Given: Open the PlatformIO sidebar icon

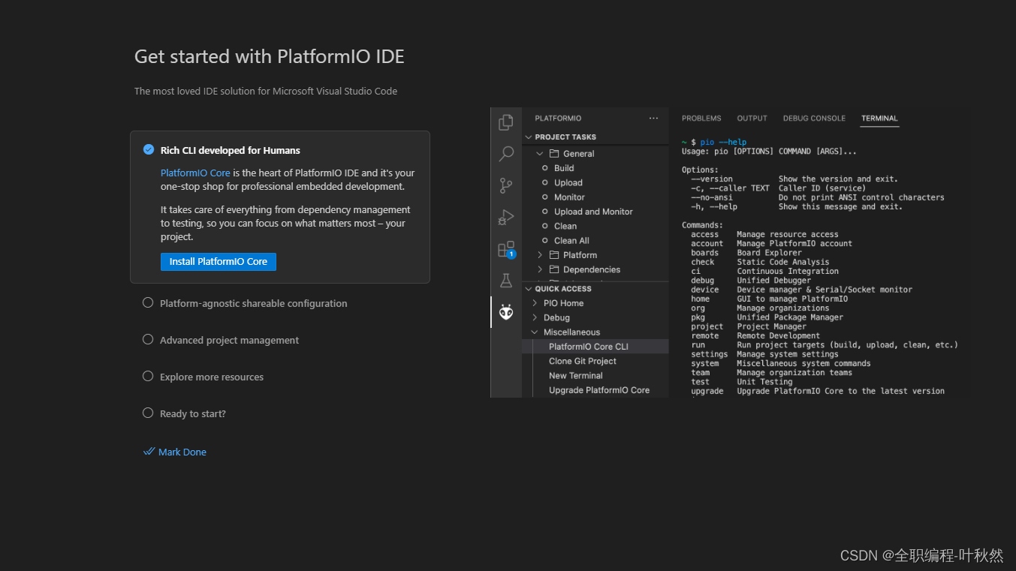Looking at the screenshot, I should 505,311.
